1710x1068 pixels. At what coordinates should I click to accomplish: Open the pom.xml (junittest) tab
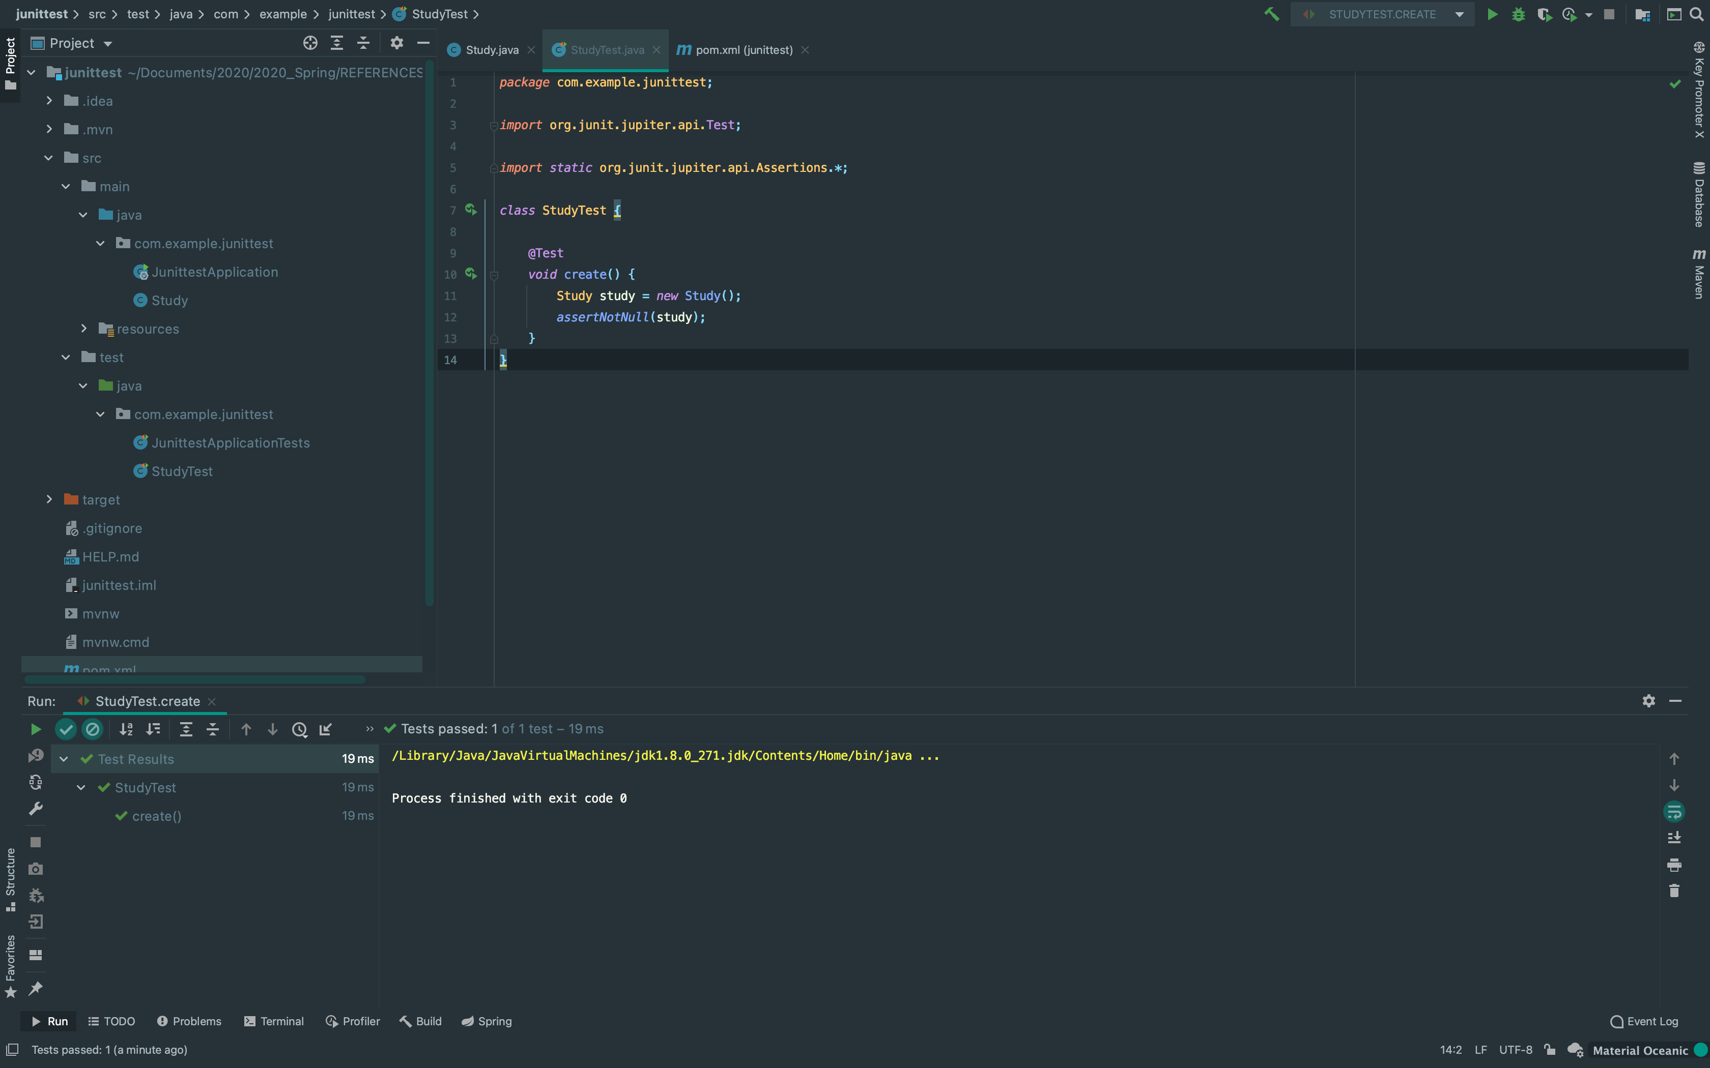pos(744,50)
